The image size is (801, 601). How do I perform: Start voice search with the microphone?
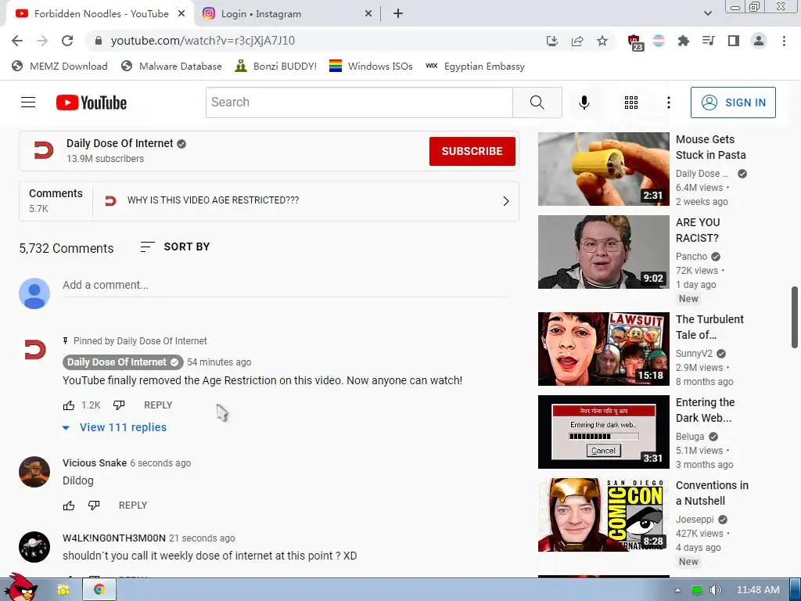pyautogui.click(x=584, y=103)
